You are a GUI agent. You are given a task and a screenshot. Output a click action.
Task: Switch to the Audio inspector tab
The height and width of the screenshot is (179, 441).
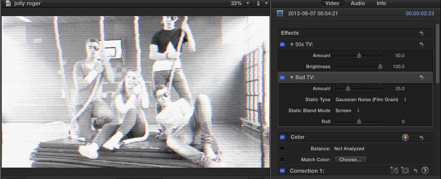[x=358, y=3]
